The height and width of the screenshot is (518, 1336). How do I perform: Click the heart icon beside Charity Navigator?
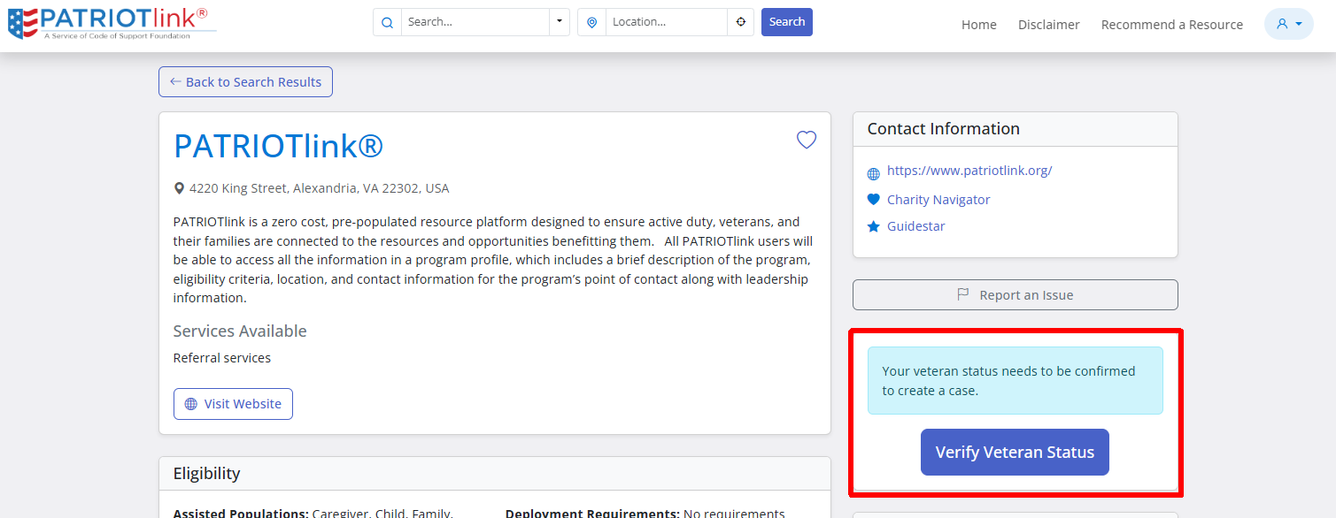pyautogui.click(x=874, y=200)
